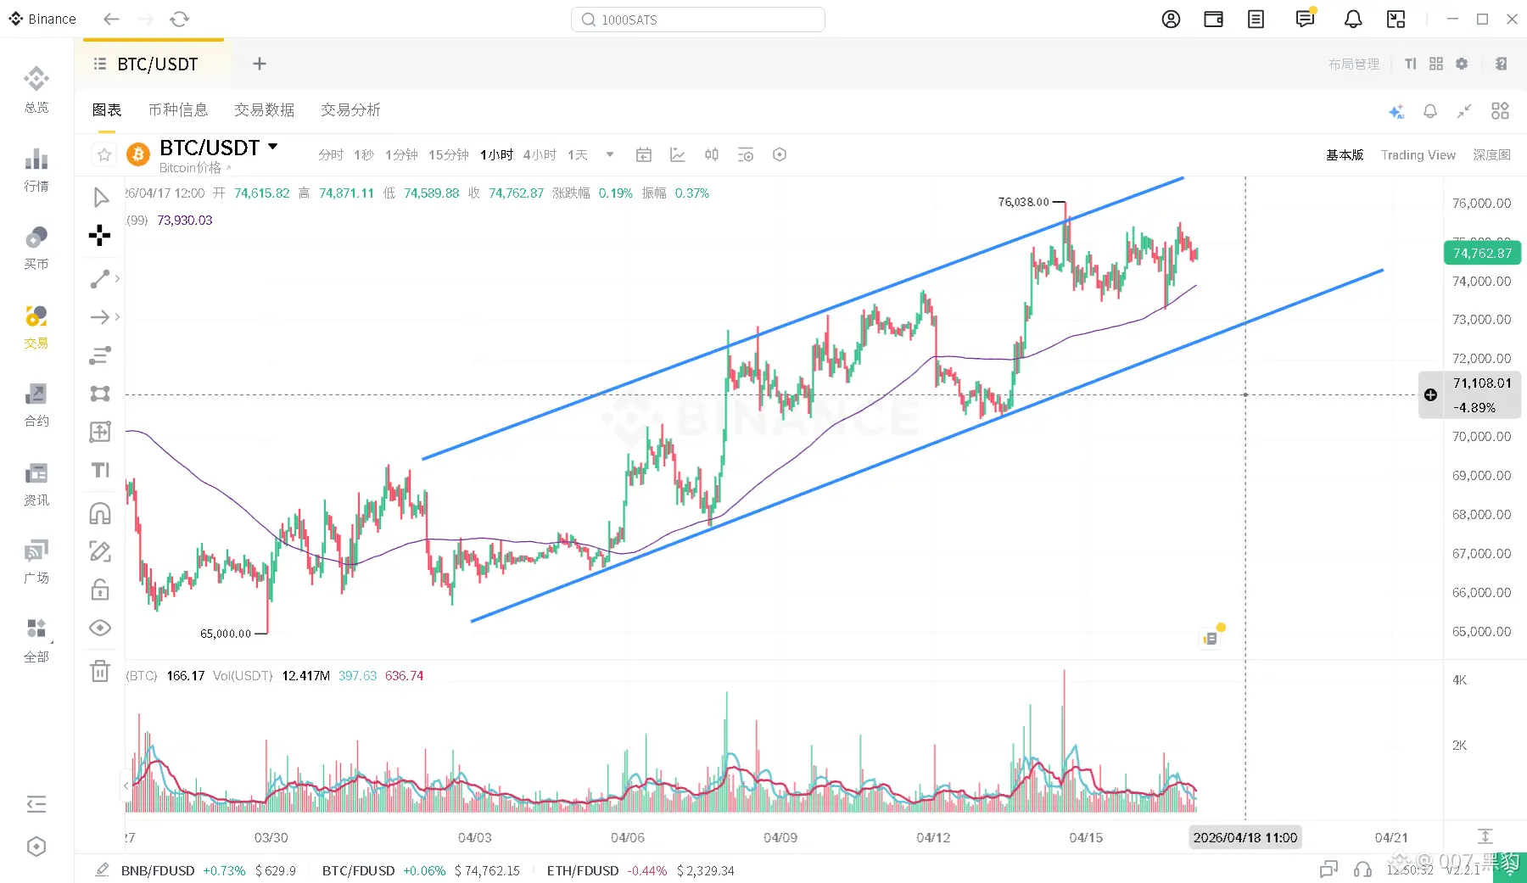
Task: Toggle the magnet snap mode
Action: [100, 513]
